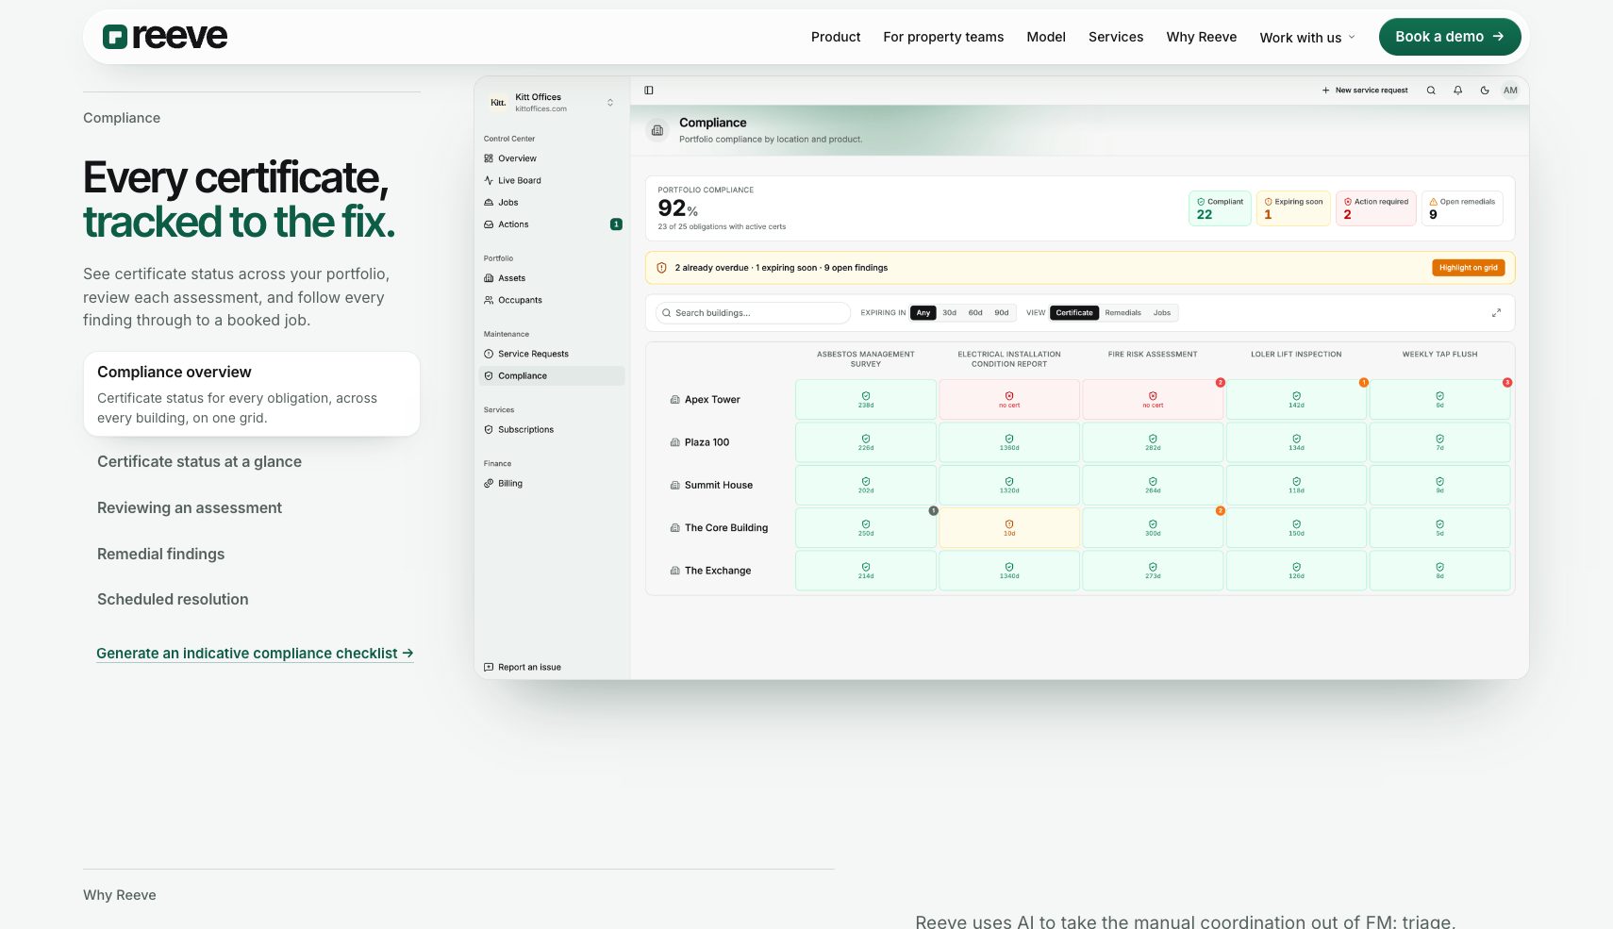Image resolution: width=1613 pixels, height=929 pixels.
Task: Select the 90d expiring filter
Action: tap(1002, 313)
